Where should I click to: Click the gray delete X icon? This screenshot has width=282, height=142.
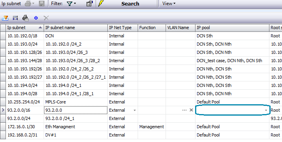pos(46,18)
